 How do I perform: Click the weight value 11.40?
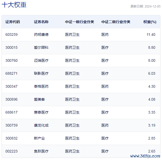[151, 34]
